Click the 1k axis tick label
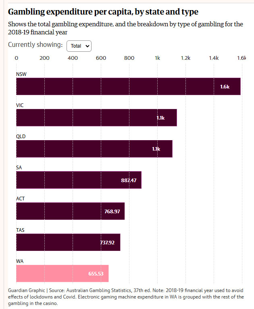 (x=157, y=58)
